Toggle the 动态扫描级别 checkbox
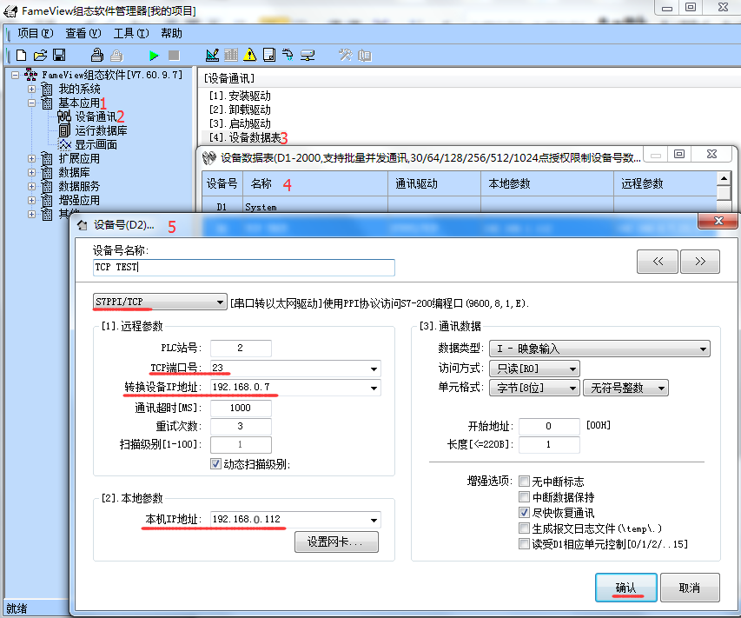This screenshot has width=741, height=618. pos(216,463)
